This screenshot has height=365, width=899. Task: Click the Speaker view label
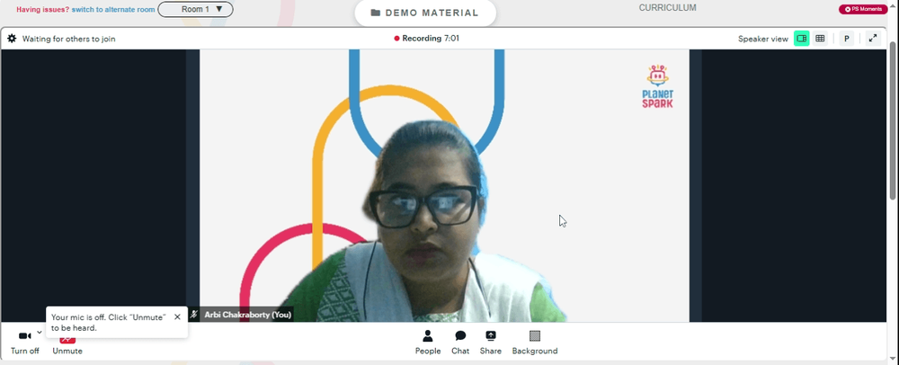tap(763, 39)
